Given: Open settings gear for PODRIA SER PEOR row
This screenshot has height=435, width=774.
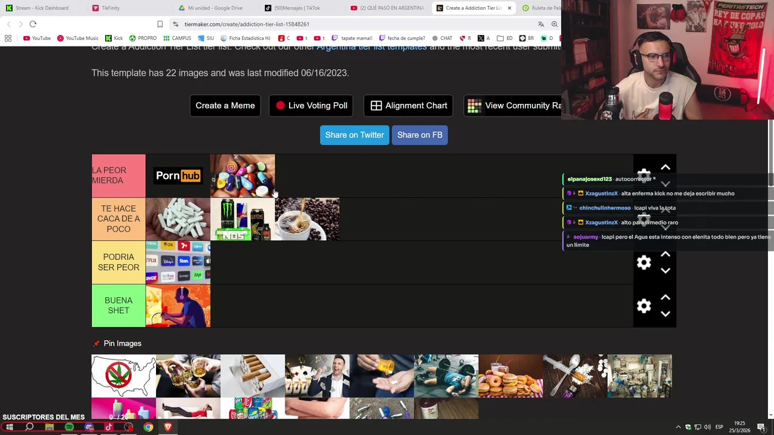Looking at the screenshot, I should [644, 262].
